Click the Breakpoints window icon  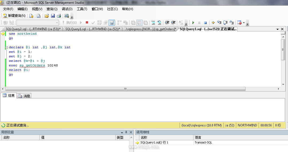tap(239, 23)
